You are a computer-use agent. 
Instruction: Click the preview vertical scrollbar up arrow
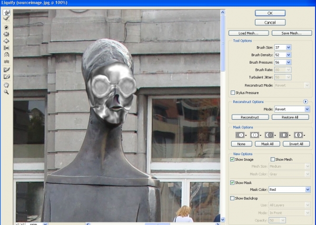pos(223,12)
